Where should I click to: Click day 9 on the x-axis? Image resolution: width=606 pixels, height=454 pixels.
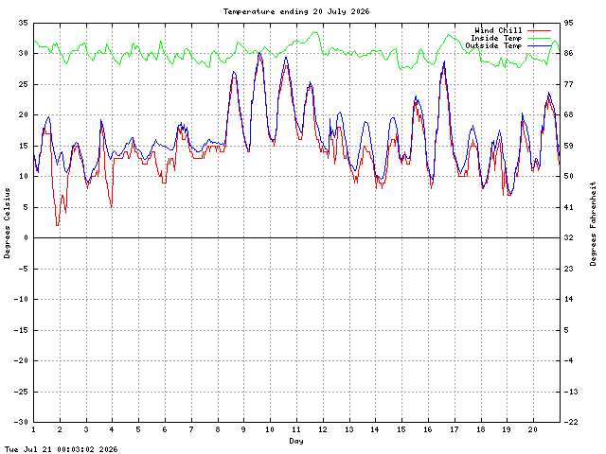244,429
